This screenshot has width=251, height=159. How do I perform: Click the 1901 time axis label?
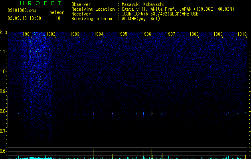27,34
